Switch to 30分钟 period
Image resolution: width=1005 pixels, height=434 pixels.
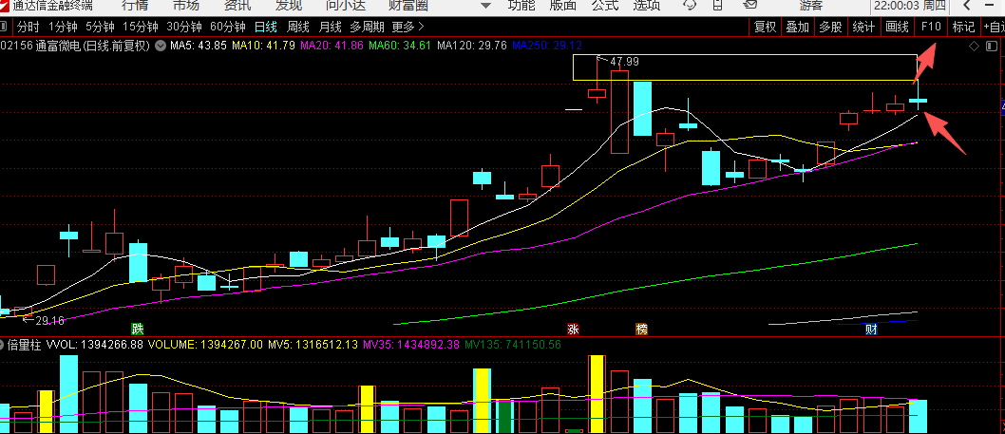(184, 27)
